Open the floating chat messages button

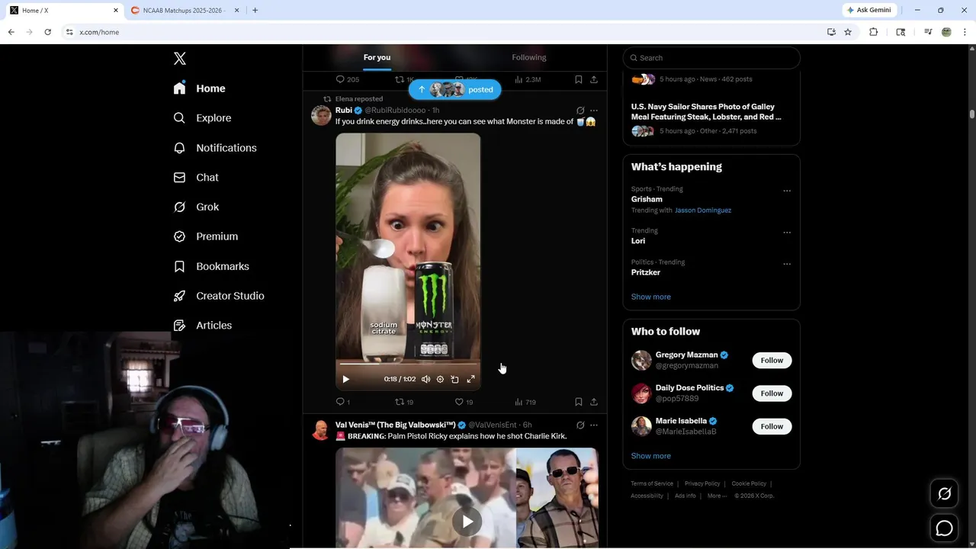pos(944,528)
